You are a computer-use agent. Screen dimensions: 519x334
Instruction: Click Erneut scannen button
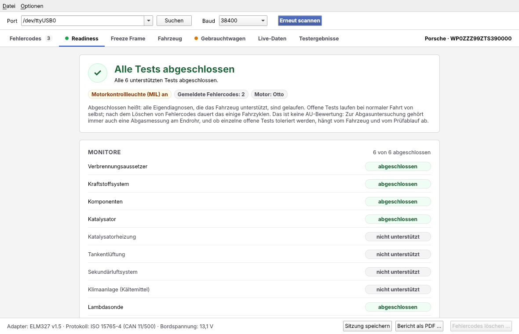(300, 21)
